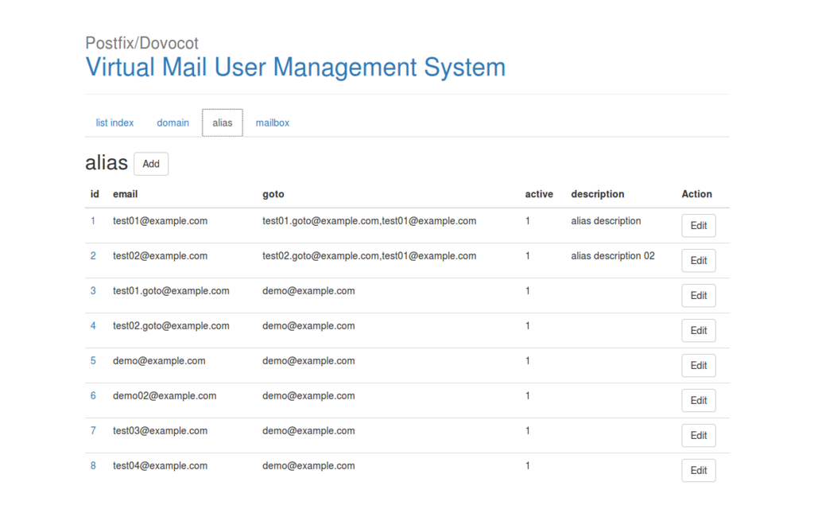
Task: Open alias id 3 link
Action: pos(93,291)
